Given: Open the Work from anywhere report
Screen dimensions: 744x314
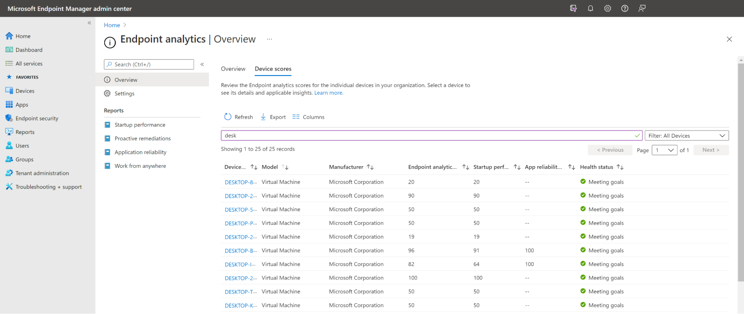Looking at the screenshot, I should [140, 166].
